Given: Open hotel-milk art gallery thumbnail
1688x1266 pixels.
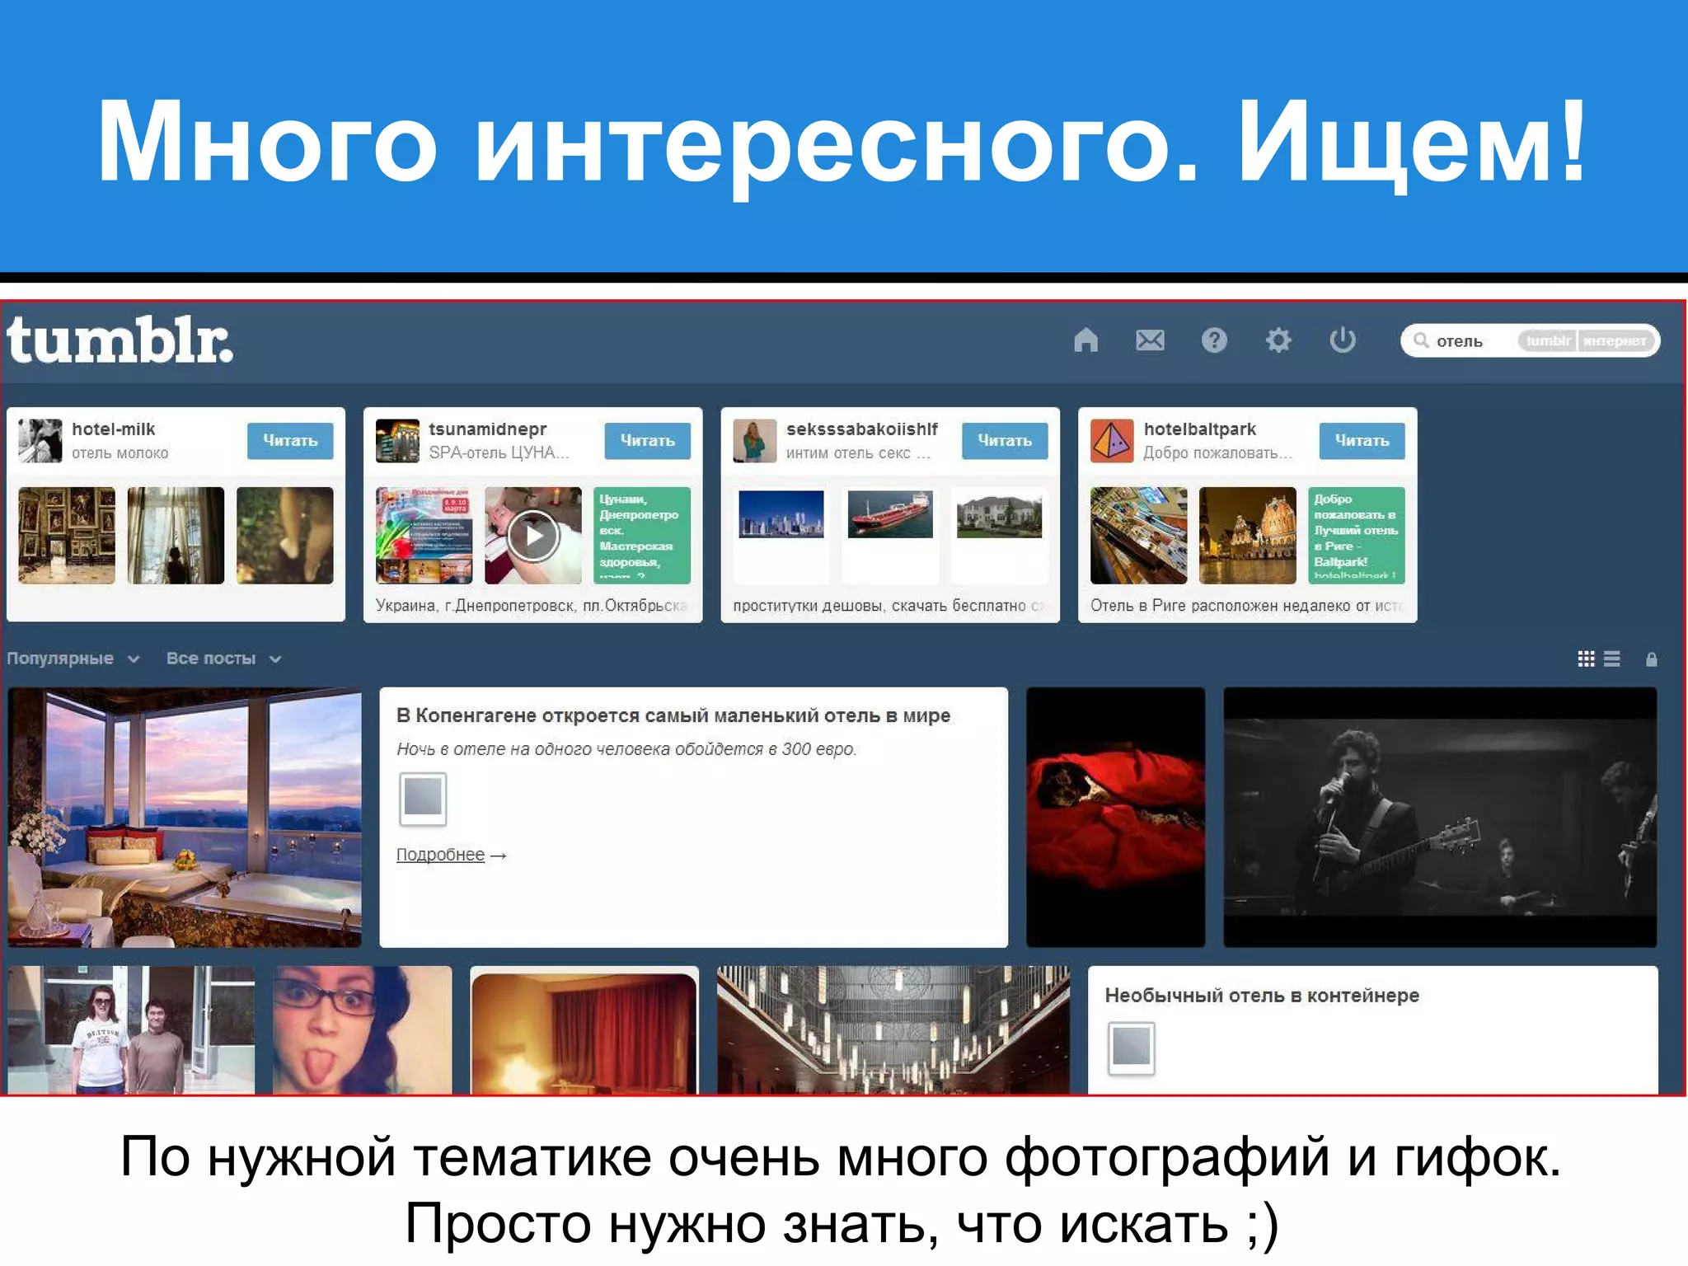Looking at the screenshot, I should (67, 536).
